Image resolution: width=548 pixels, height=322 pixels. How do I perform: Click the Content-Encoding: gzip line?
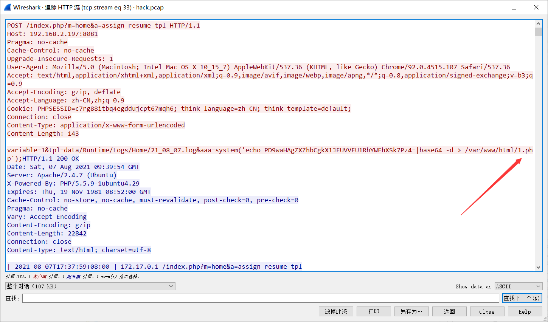(49, 225)
